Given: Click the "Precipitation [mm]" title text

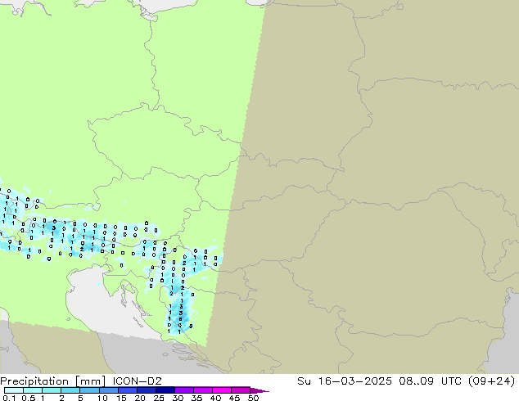Looking at the screenshot, I should 53,381.
